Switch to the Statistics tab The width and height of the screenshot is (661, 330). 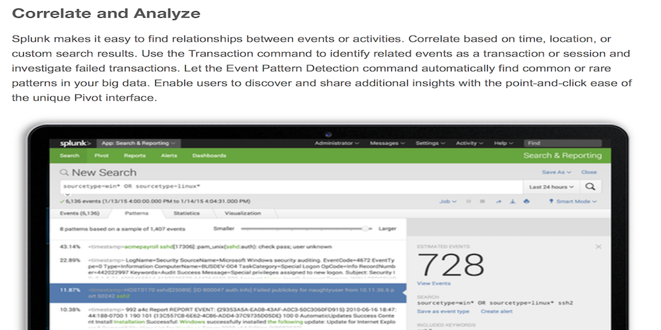point(187,213)
